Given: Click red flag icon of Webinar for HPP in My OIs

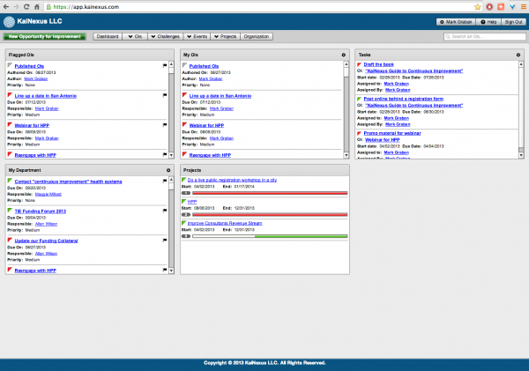Looking at the screenshot, I should click(x=184, y=125).
